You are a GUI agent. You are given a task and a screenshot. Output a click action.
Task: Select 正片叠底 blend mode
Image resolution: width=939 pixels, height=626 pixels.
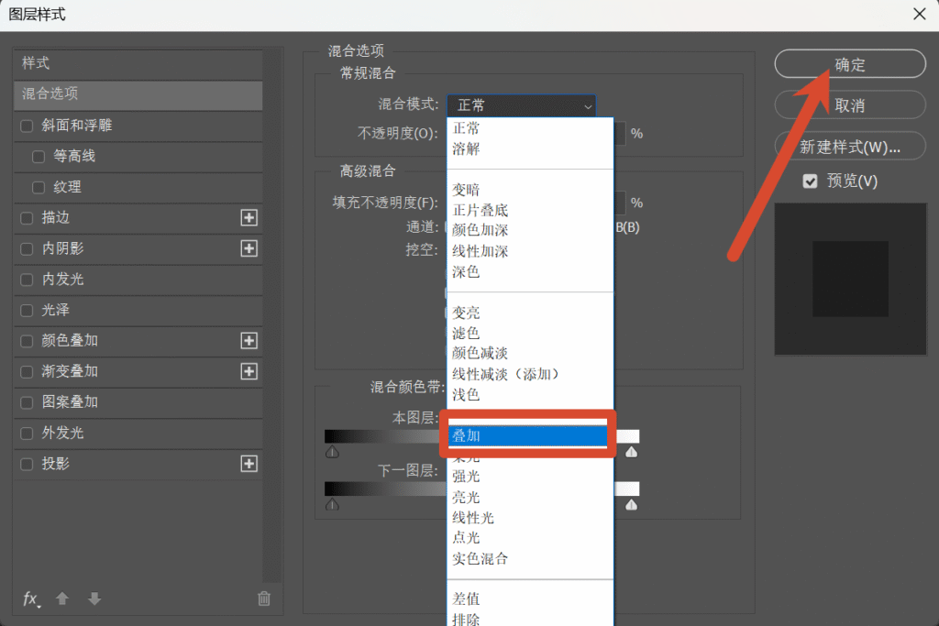530,211
